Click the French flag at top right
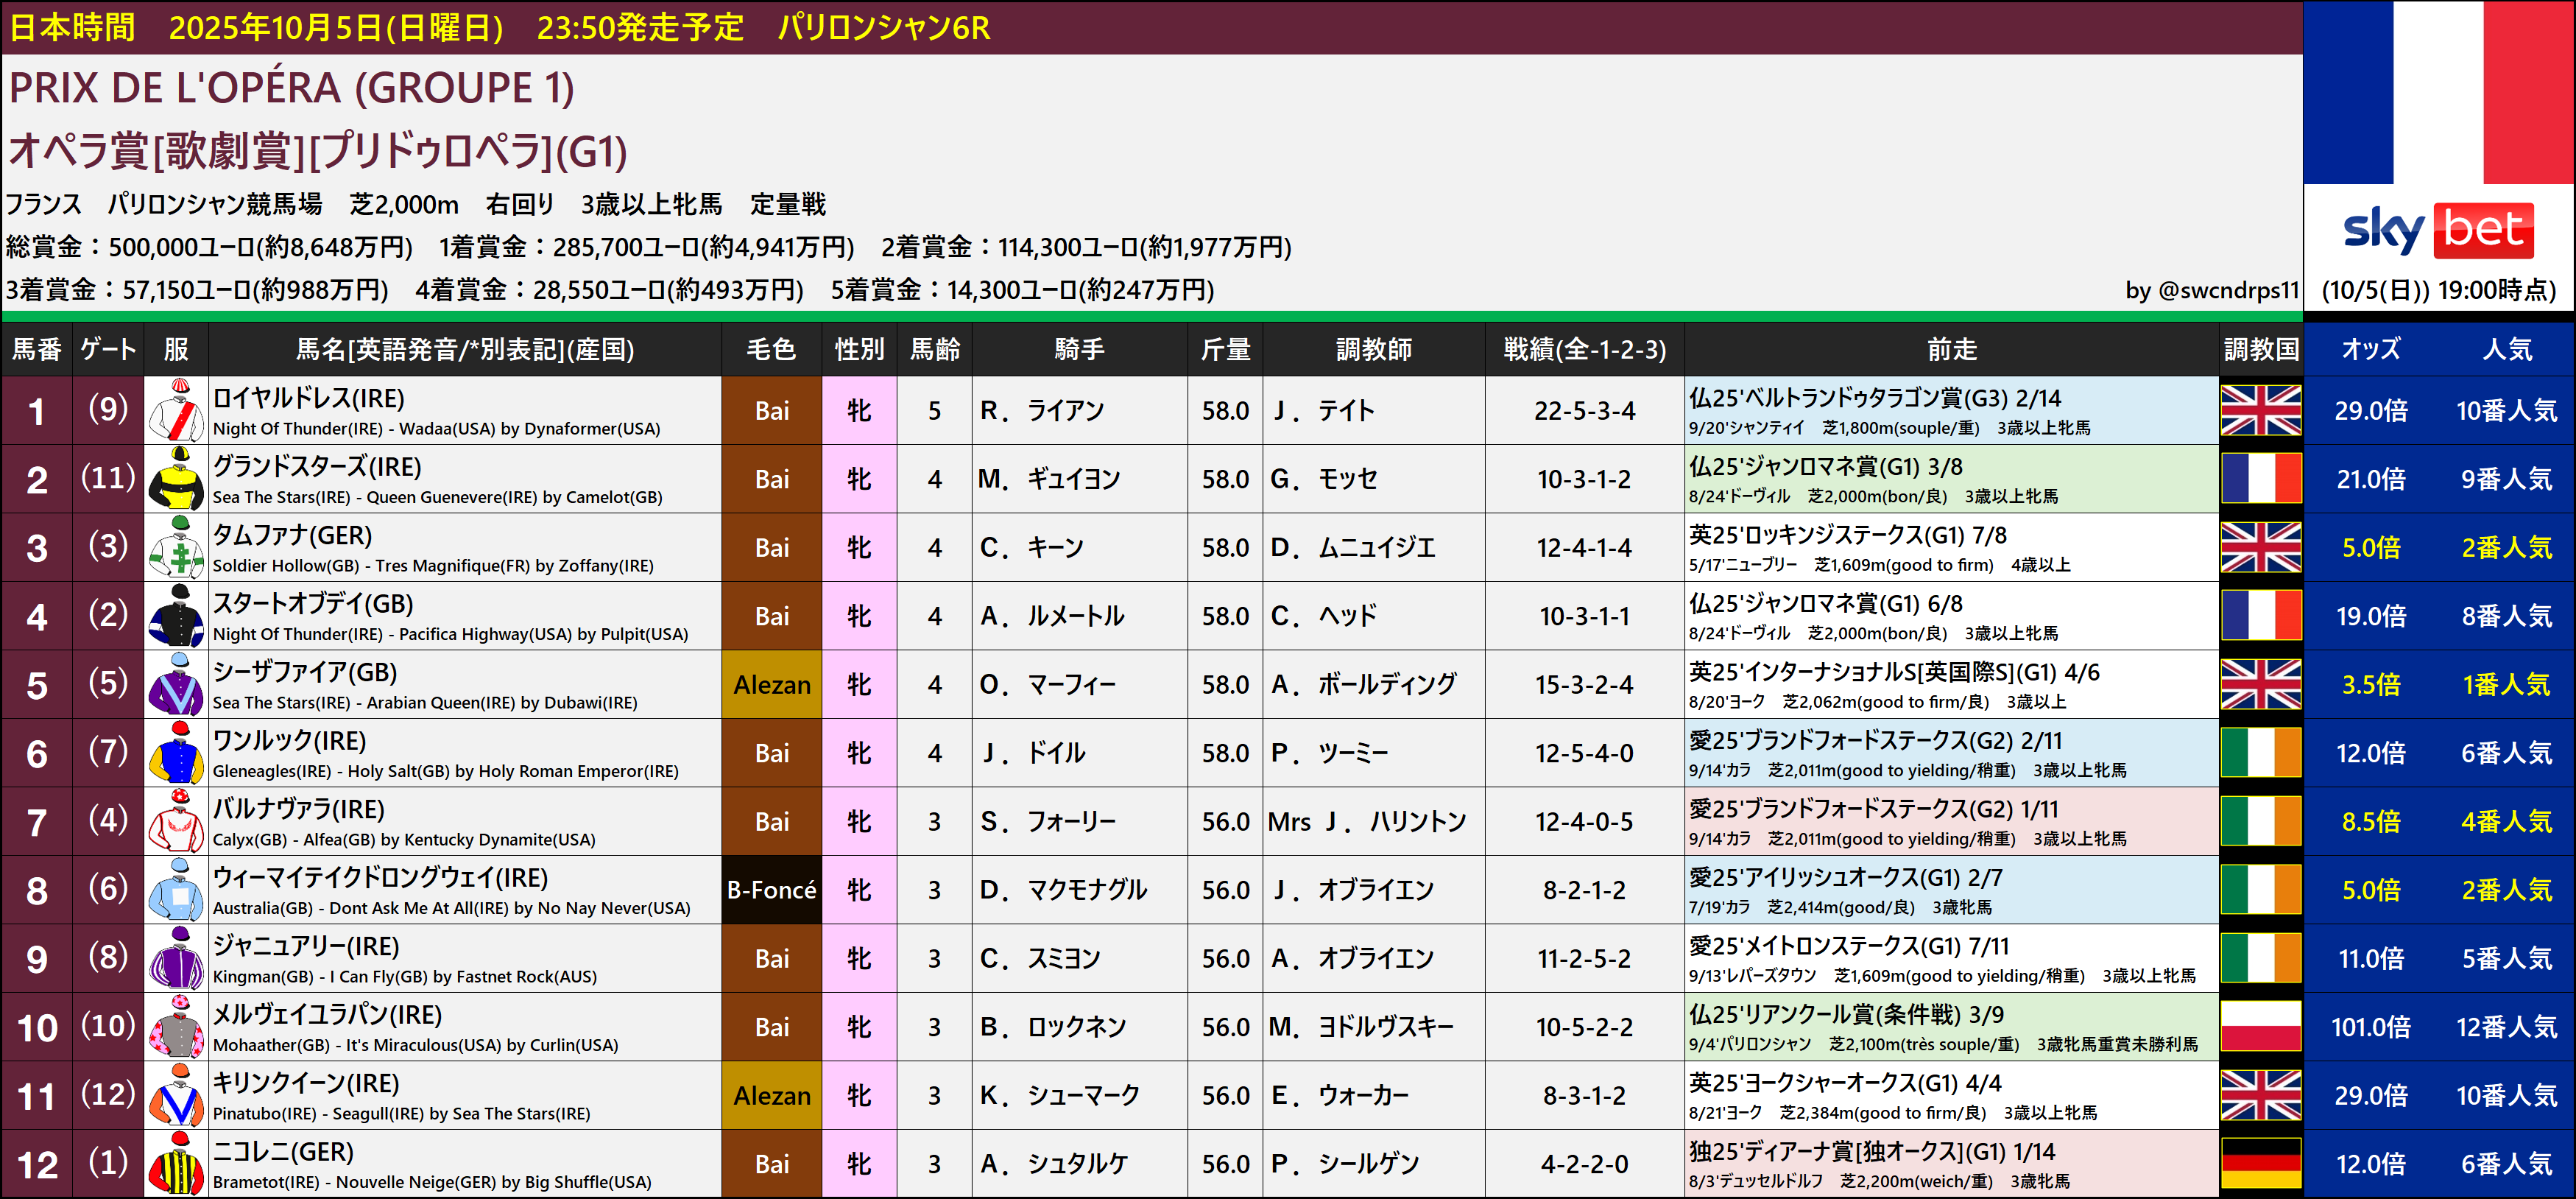2576x1199 pixels. tap(2438, 92)
